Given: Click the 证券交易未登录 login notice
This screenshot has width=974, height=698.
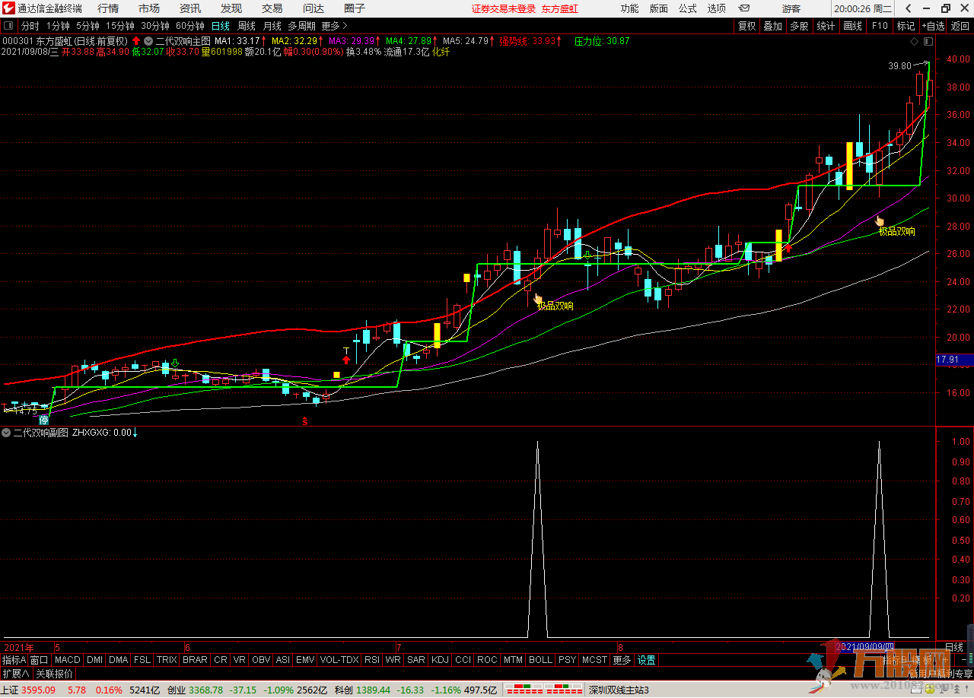Looking at the screenshot, I should [x=504, y=9].
